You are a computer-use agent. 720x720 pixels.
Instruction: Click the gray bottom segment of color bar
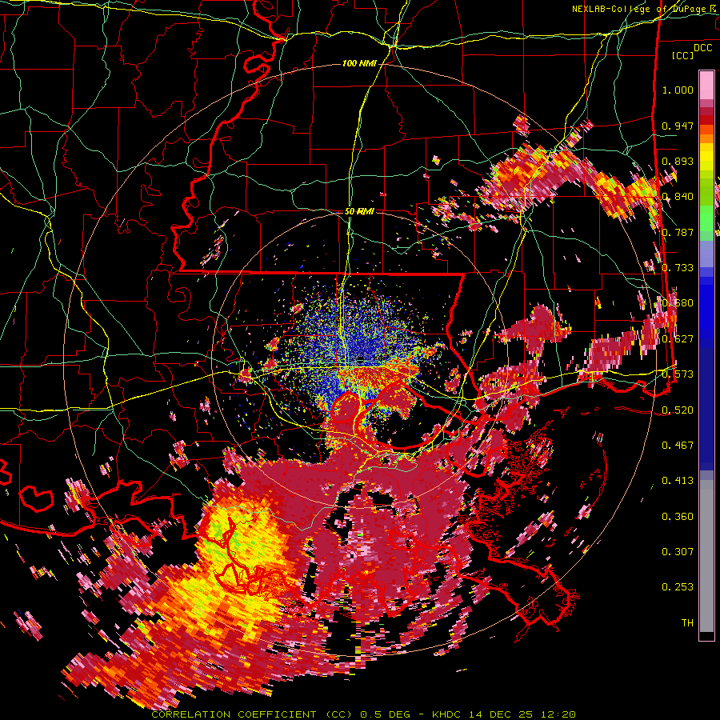[x=706, y=556]
